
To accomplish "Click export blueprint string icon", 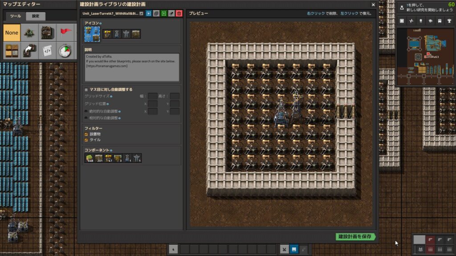I will tap(171, 13).
